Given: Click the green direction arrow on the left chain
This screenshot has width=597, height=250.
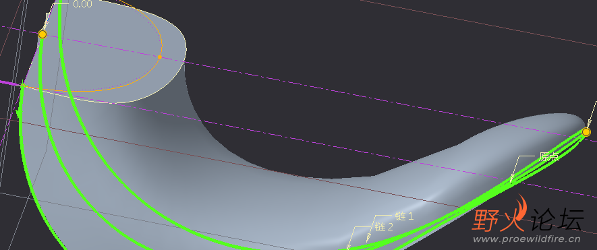Looking at the screenshot, I should 18,113.
